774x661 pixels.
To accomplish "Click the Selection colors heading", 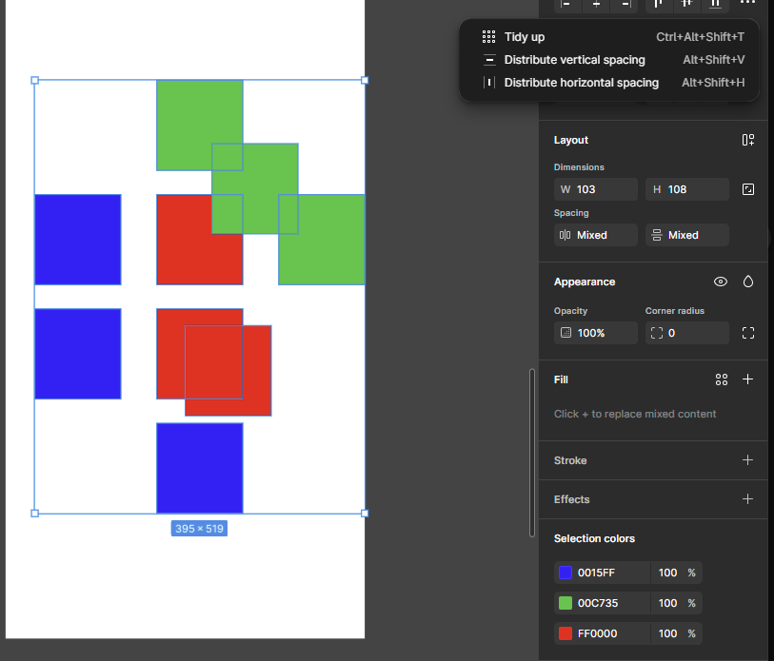I will [594, 538].
